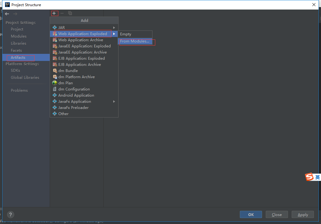Select Web Application: Archive menu entry
321x224 pixels.
[84, 40]
